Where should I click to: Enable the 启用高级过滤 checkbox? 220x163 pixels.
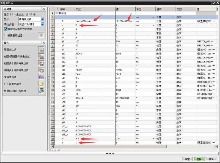click(6, 35)
